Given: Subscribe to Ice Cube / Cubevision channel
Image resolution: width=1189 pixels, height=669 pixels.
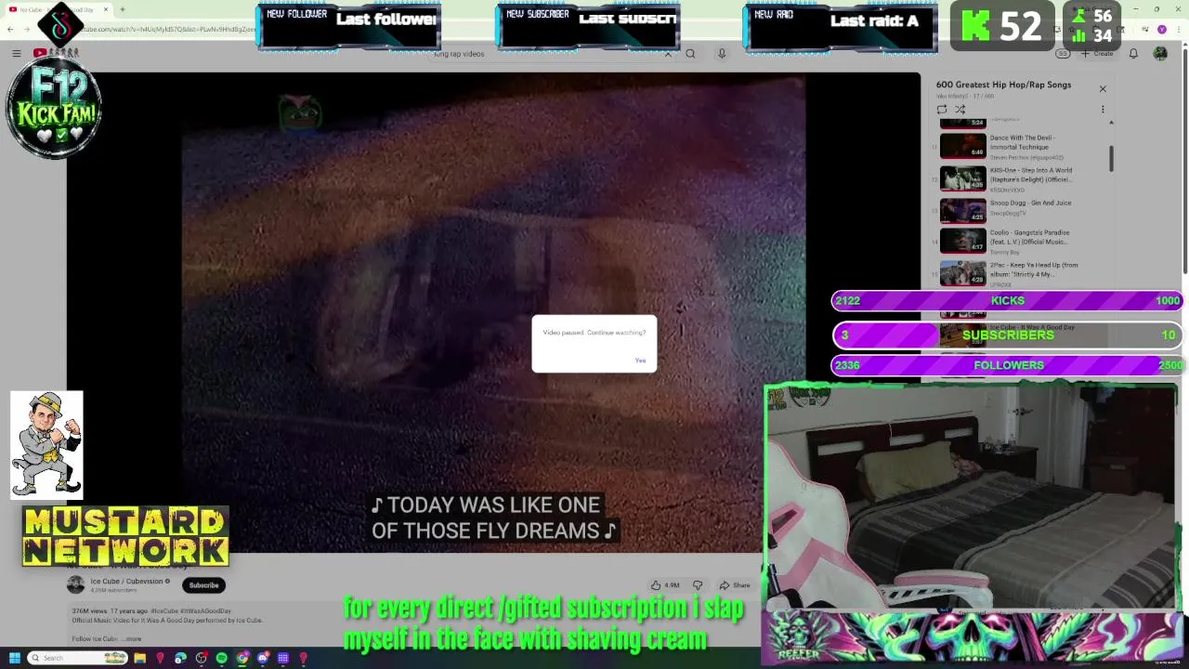Looking at the screenshot, I should click(203, 585).
